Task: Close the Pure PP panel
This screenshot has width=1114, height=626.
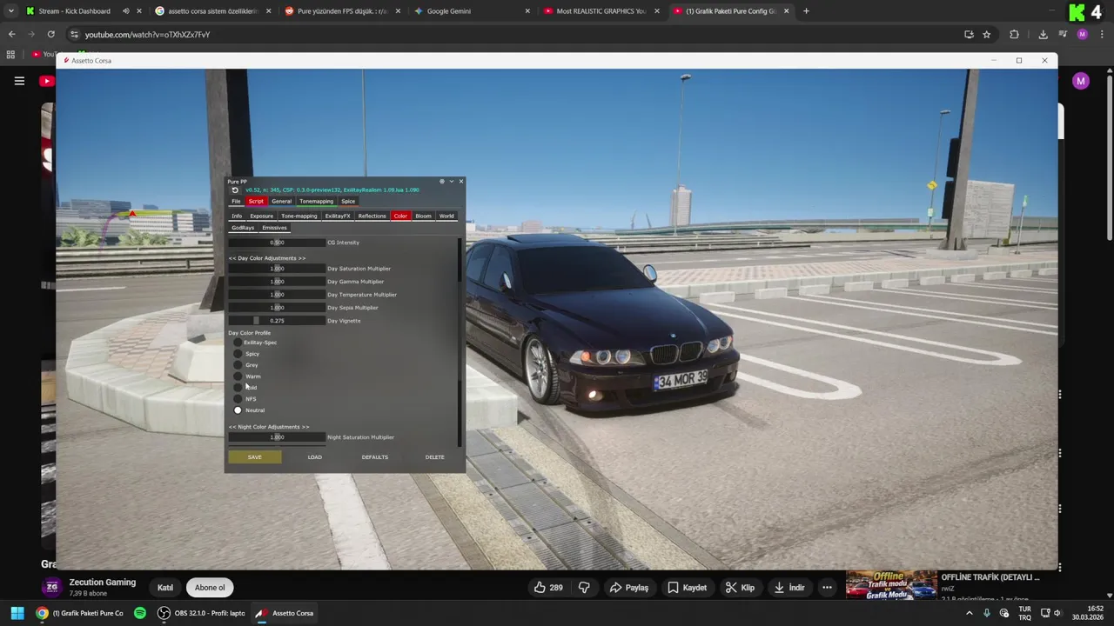Action: point(460,182)
